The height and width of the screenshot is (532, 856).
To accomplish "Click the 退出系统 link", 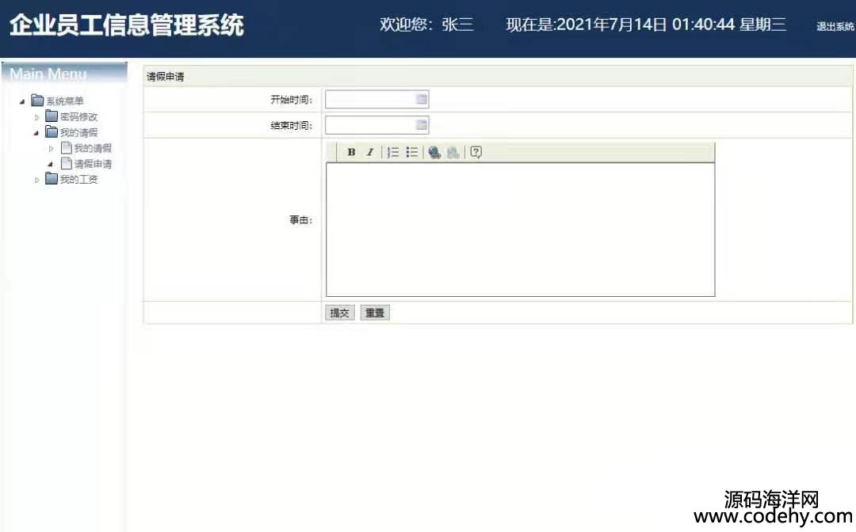I will [835, 27].
